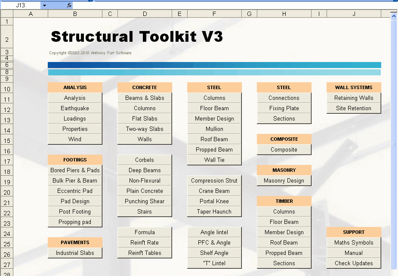Open the Site Retention button
Screen dimensions: 398x276
coord(354,109)
